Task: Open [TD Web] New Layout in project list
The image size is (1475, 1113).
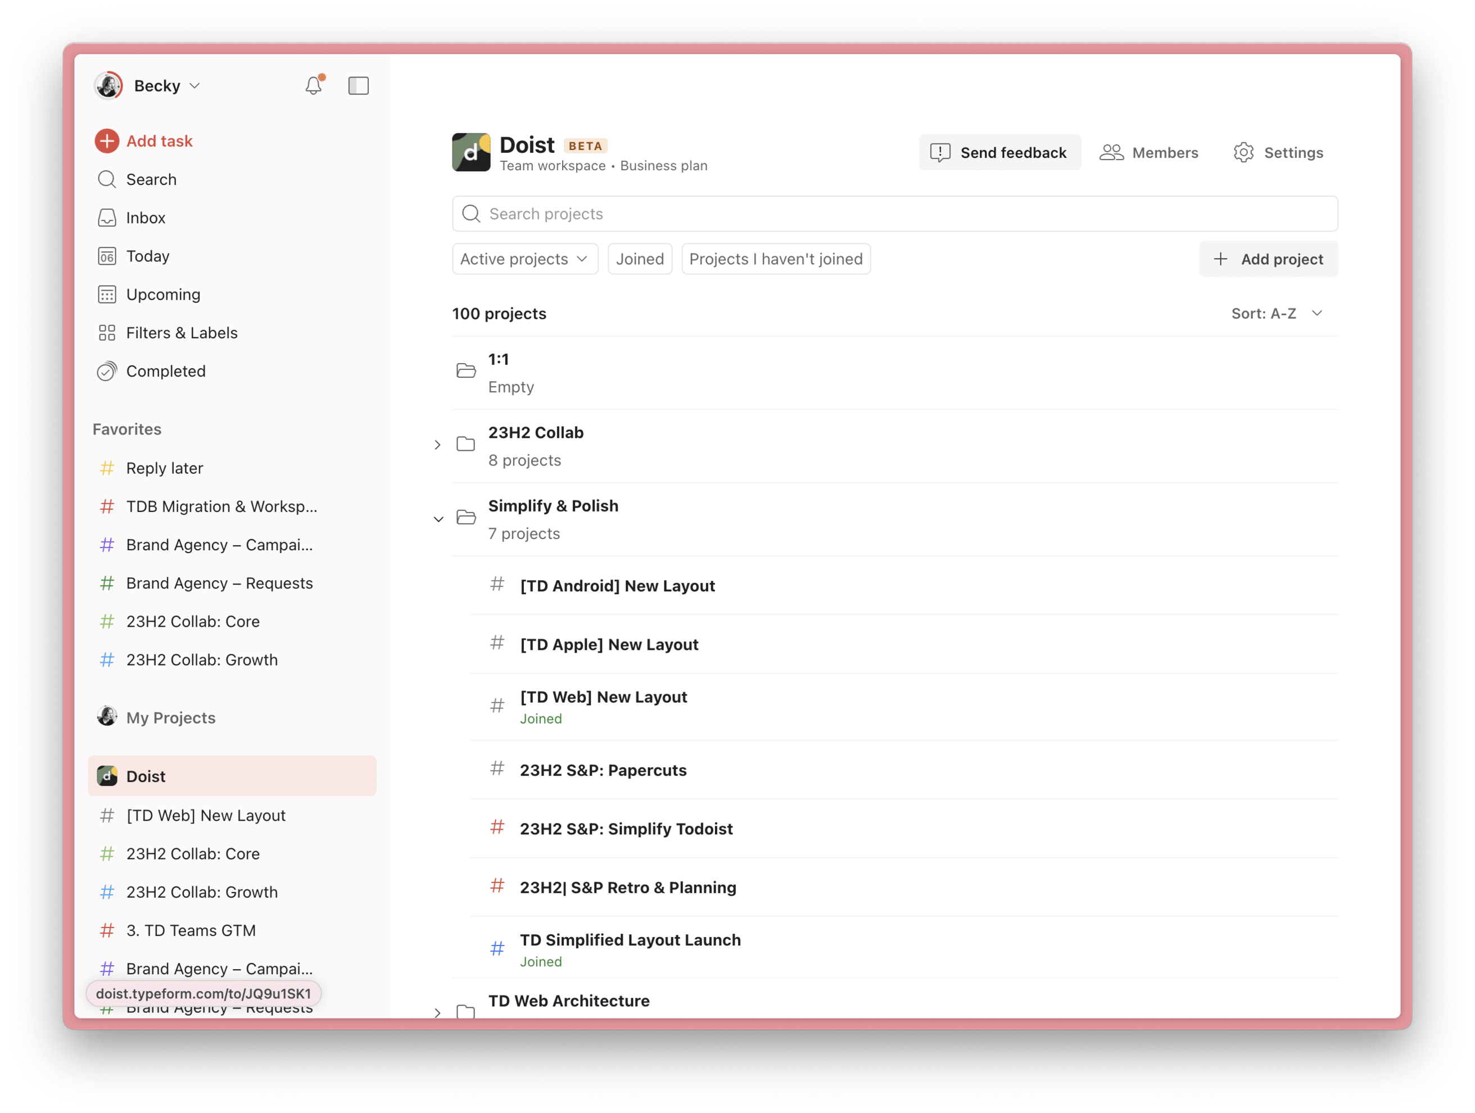Action: 604,697
